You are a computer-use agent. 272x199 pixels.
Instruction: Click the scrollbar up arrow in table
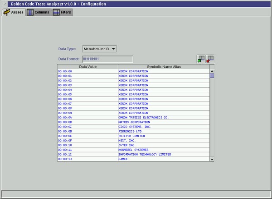pos(212,71)
